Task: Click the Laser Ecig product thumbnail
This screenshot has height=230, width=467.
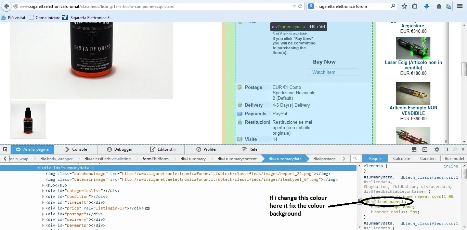Action: (x=413, y=48)
